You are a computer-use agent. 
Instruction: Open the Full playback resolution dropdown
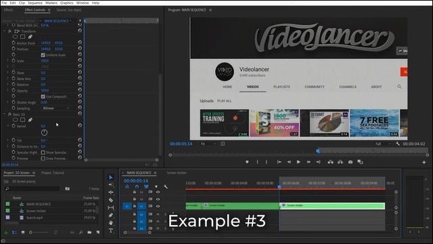tap(383, 144)
